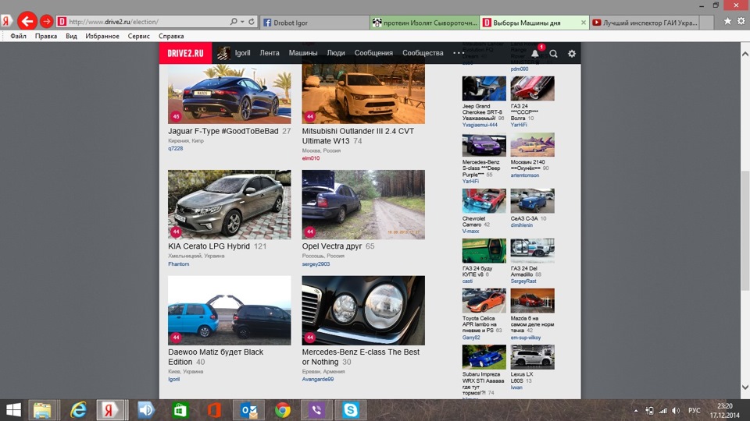The height and width of the screenshot is (421, 750).
Task: Go back with the red arrow button
Action: coord(27,21)
